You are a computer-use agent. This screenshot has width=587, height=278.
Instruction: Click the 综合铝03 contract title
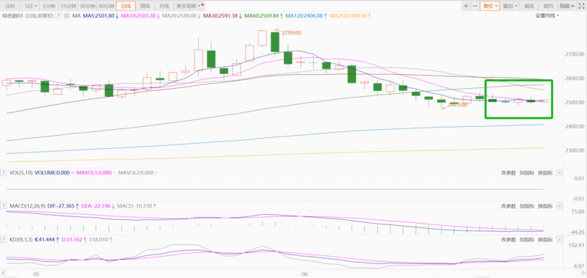coord(12,16)
